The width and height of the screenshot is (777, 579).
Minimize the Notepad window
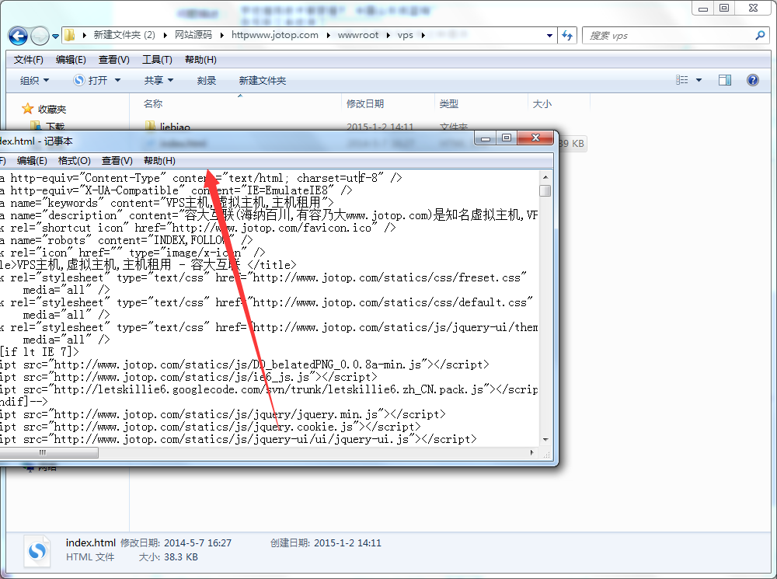point(486,138)
